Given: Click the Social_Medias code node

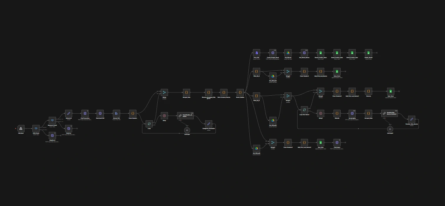Looking at the screenshot, I should pyautogui.click(x=240, y=92).
